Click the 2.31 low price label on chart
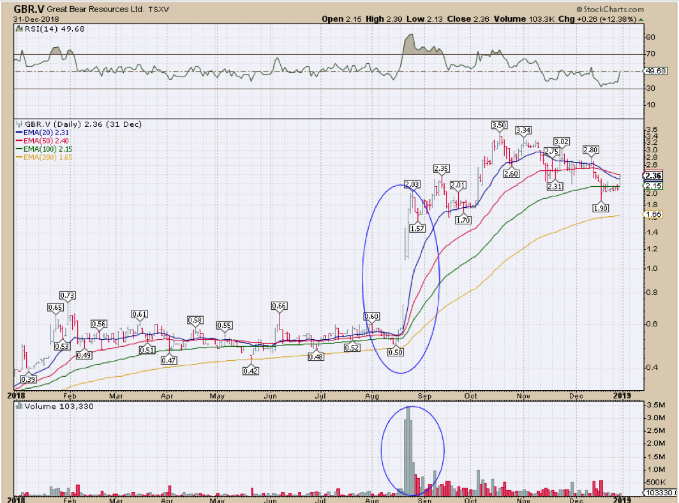679x503 pixels. coord(555,186)
